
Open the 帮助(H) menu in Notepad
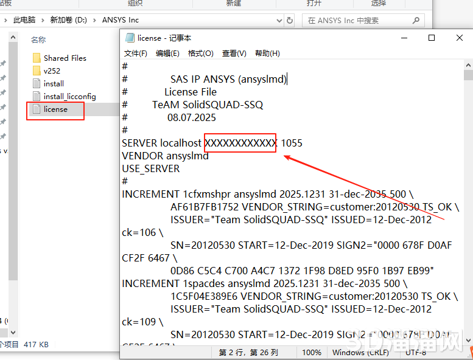click(267, 54)
